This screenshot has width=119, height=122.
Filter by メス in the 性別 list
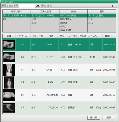[102, 23]
